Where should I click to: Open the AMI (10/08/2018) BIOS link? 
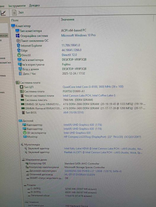click(x=73, y=112)
